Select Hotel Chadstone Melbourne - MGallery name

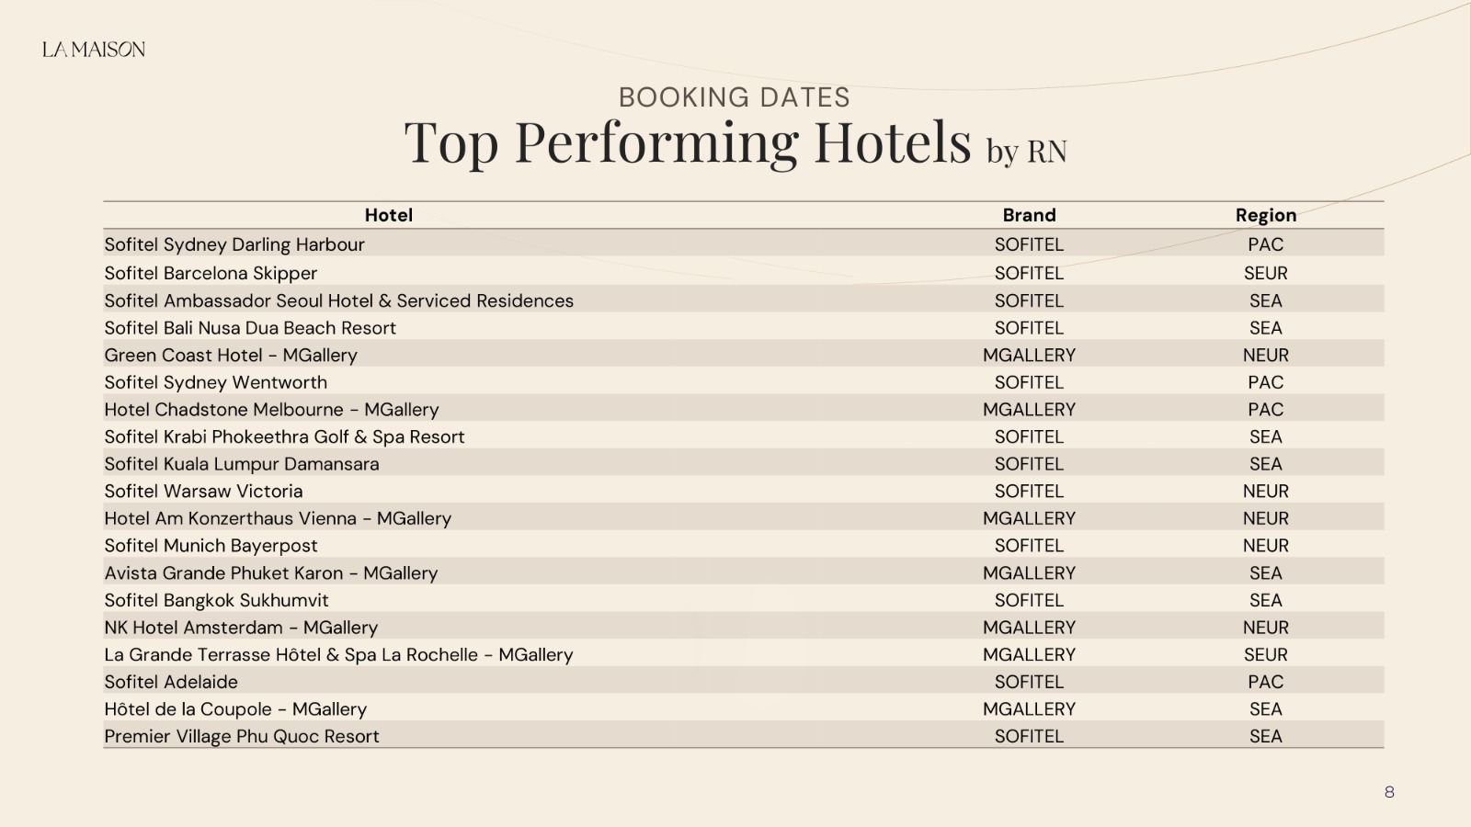pyautogui.click(x=271, y=410)
